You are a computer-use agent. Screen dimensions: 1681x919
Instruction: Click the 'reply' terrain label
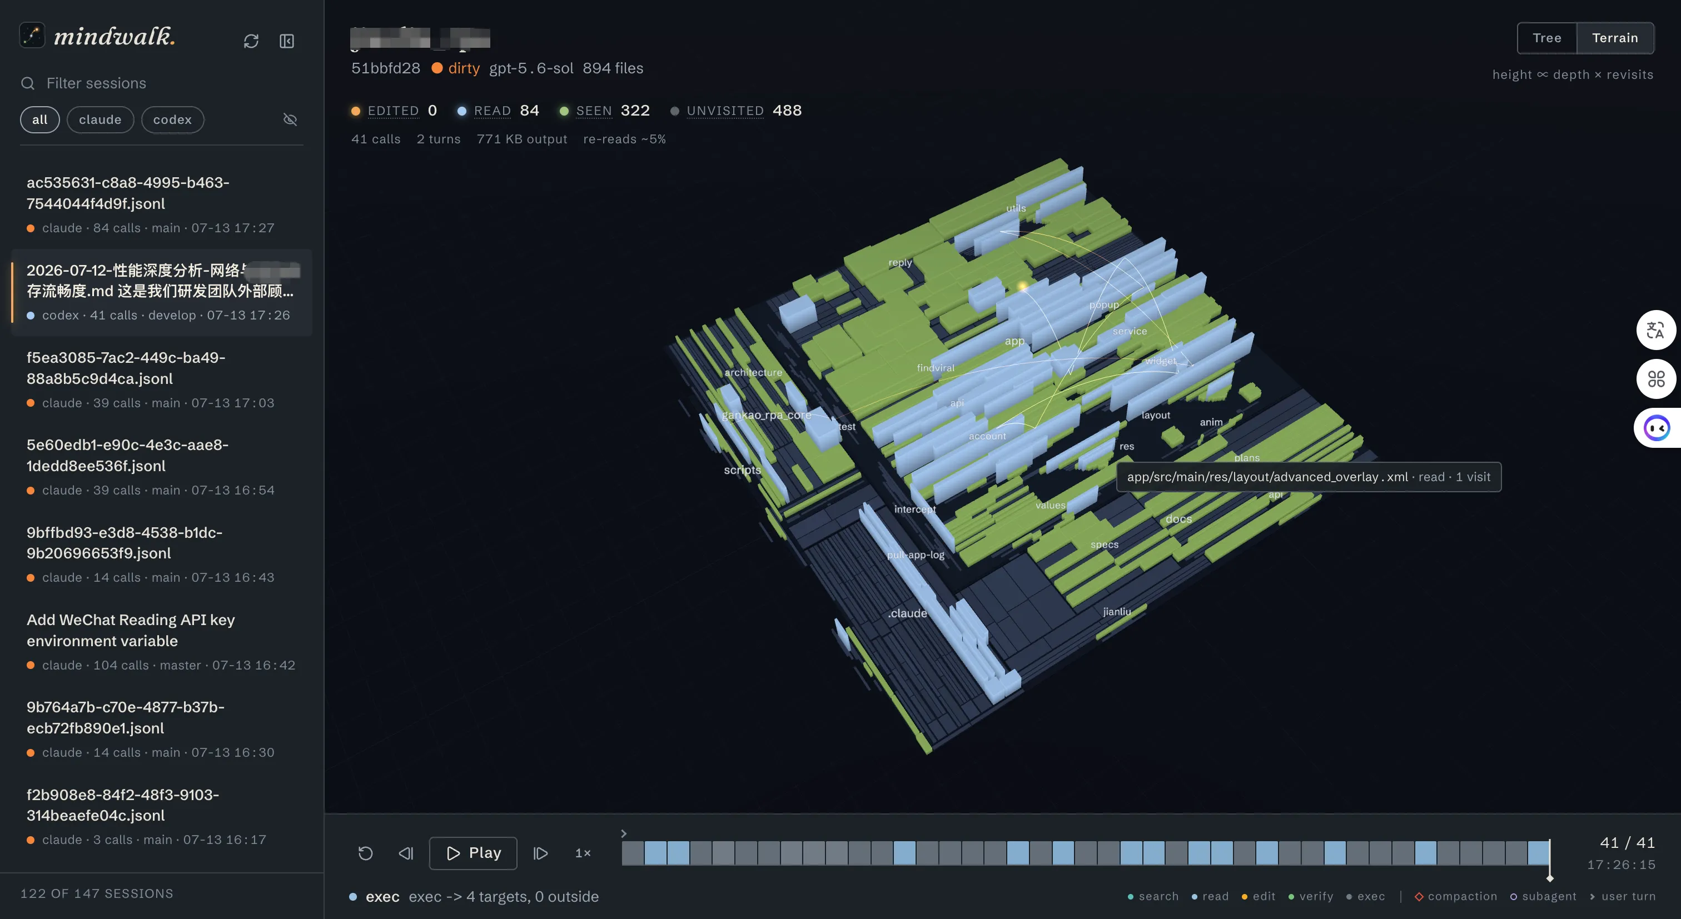[x=900, y=262]
